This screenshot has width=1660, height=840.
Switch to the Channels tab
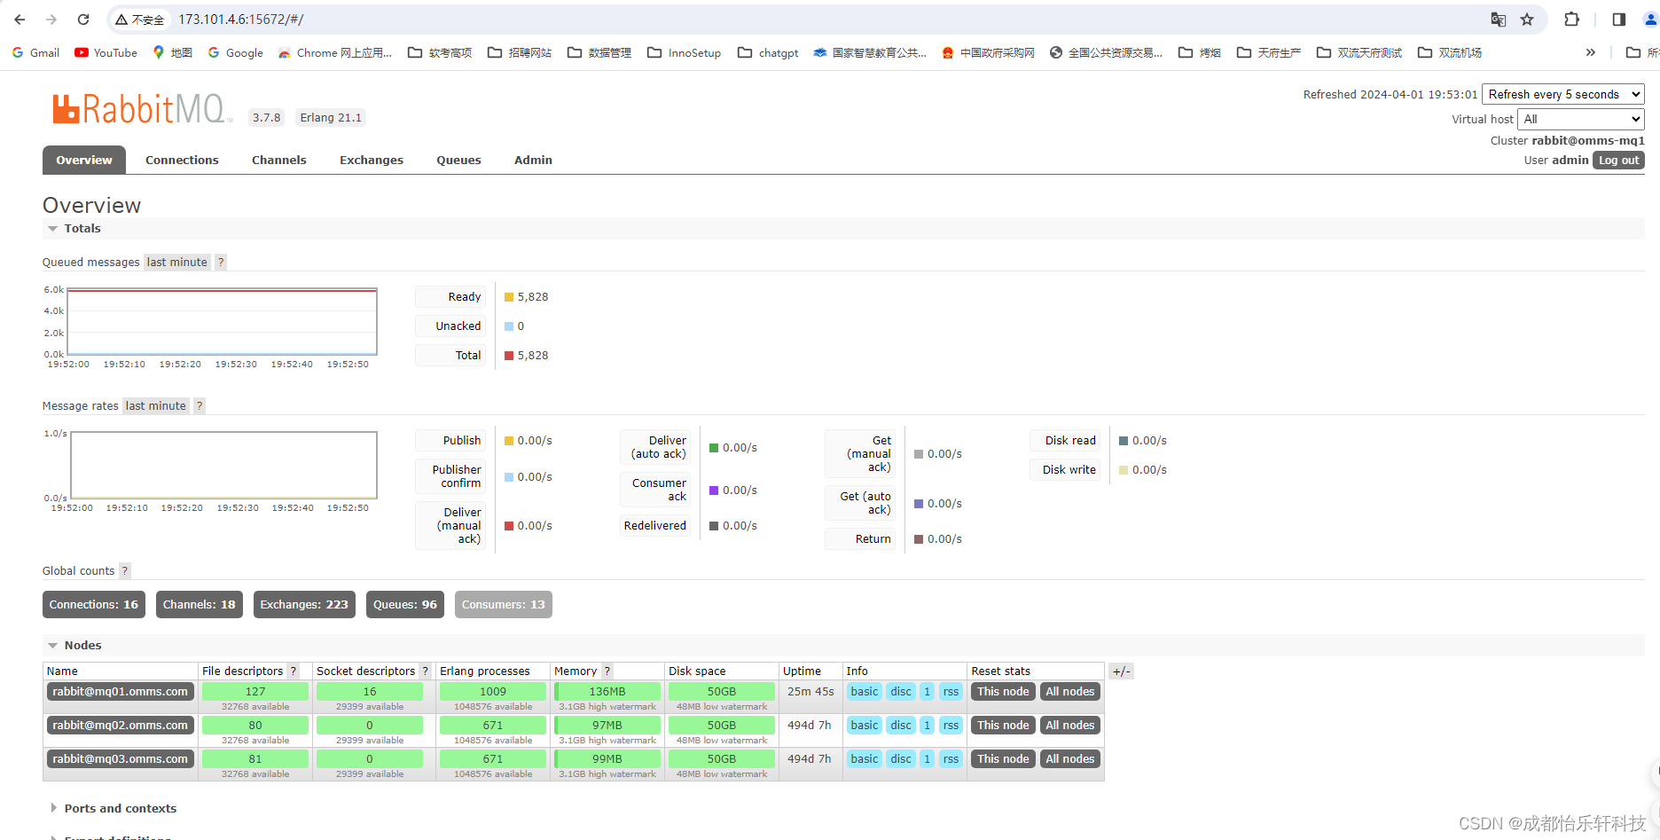(x=278, y=160)
